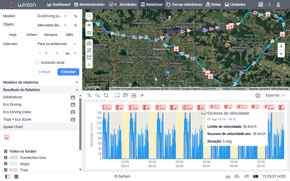
Task: Open the Dashboard tab
Action: tap(59, 5)
